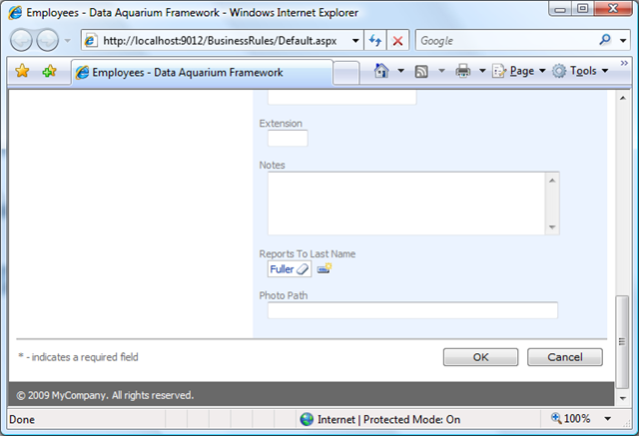Clear the Reports To value with eraser icon

point(303,269)
